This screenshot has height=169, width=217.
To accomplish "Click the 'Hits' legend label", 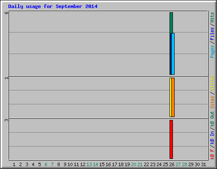I will (x=212, y=17).
